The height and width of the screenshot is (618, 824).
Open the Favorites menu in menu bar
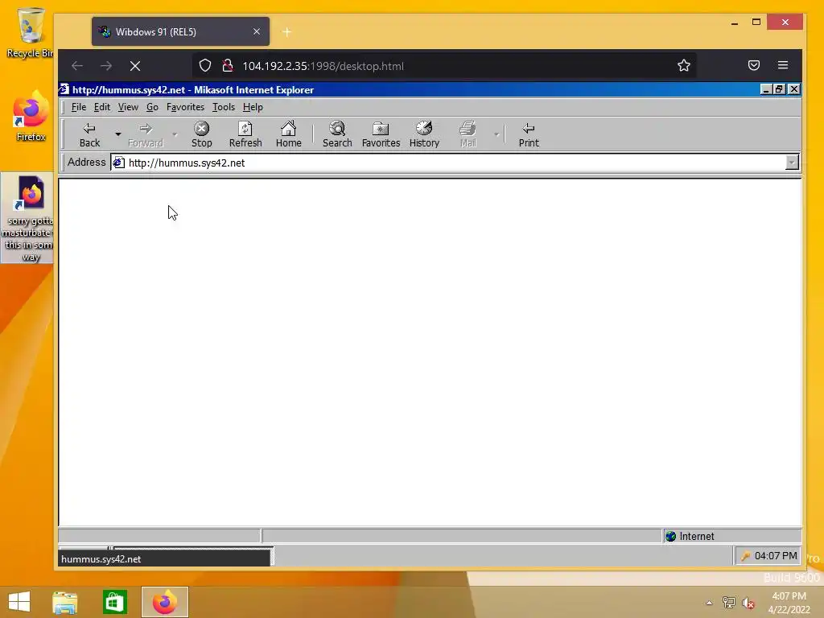(x=185, y=107)
